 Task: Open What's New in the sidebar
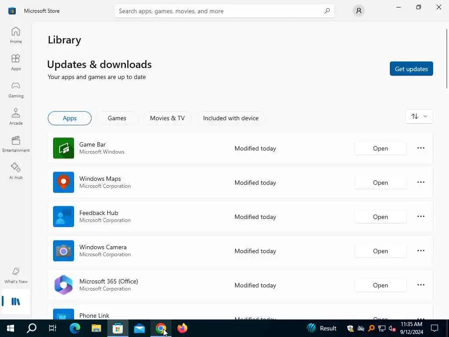coord(16,276)
